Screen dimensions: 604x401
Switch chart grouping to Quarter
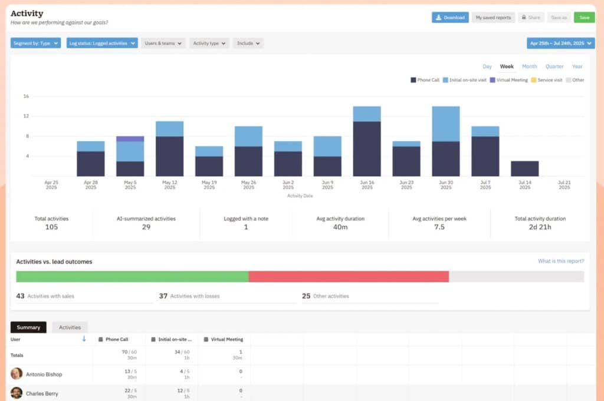554,67
